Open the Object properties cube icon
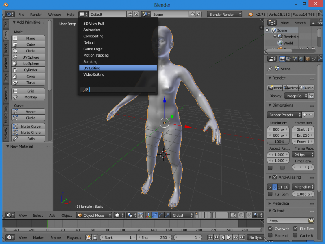This screenshot has height=244, width=325. coord(308,59)
